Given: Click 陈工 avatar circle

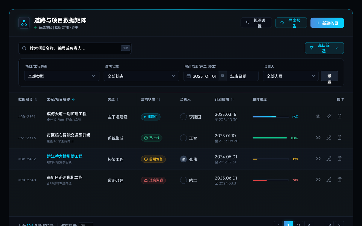Looking at the screenshot, I should tap(183, 180).
